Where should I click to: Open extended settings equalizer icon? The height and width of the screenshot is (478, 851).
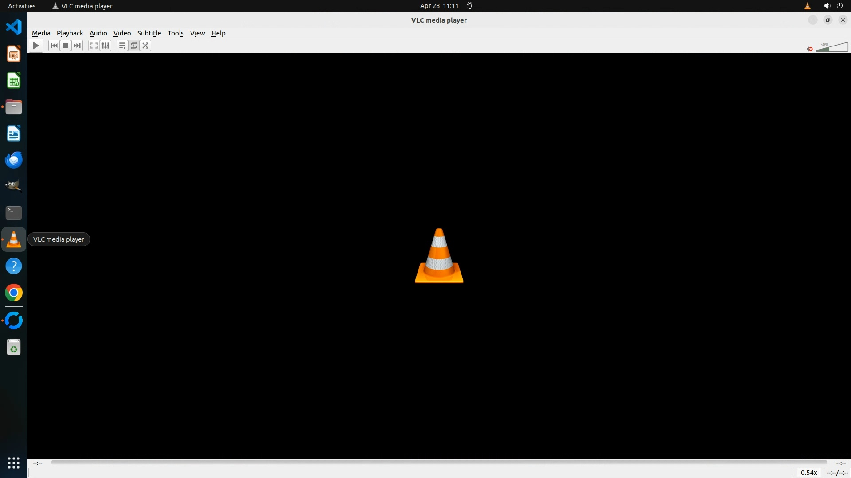point(105,46)
